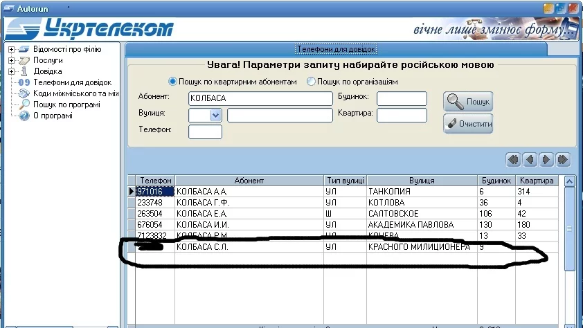Expand the Послуги tree node
Viewport: 583px width, 328px height.
point(11,60)
